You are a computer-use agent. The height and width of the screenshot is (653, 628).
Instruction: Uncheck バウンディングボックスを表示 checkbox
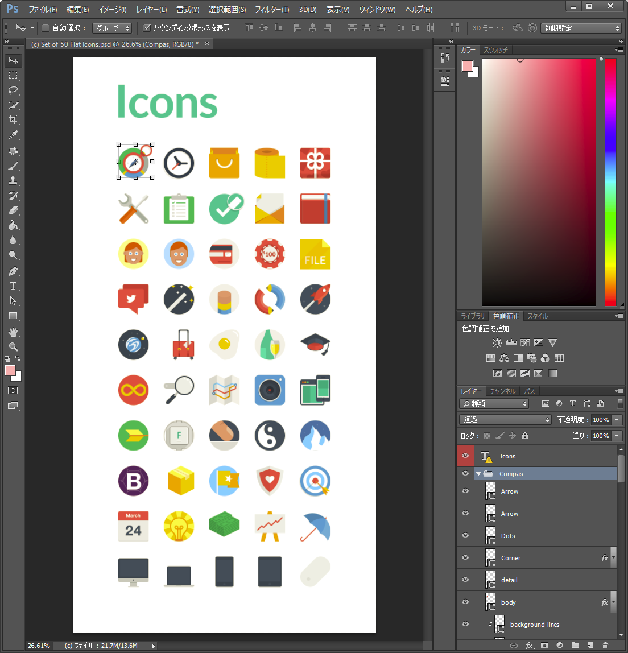coord(147,28)
